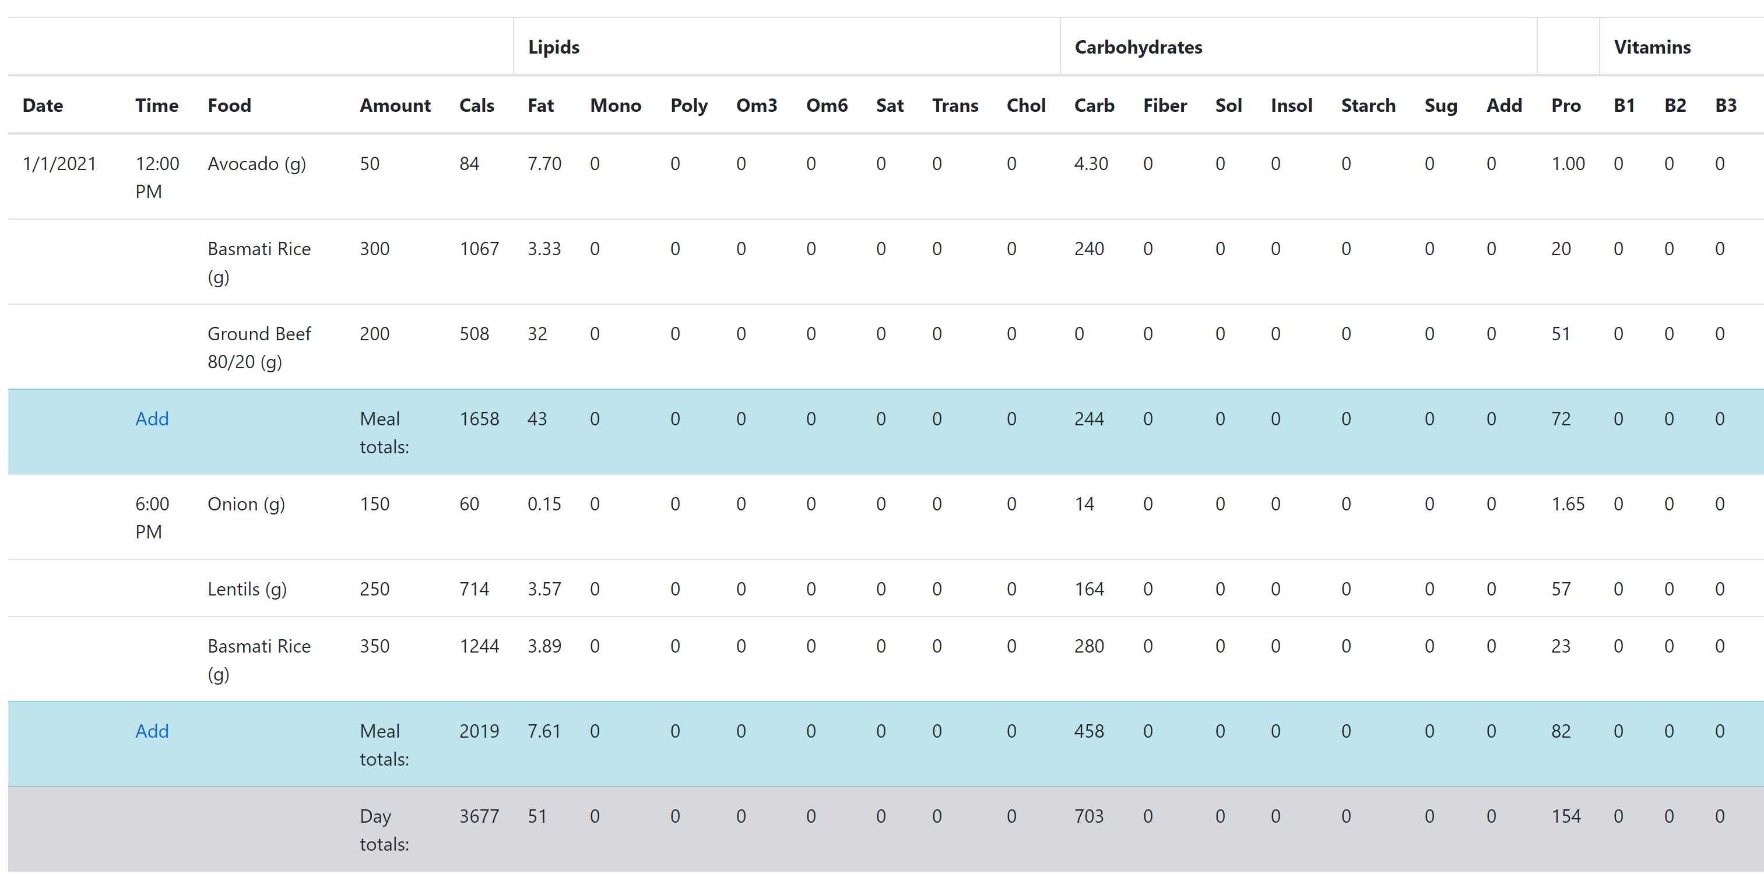
Task: Click the Vitamins group header
Action: (1651, 47)
